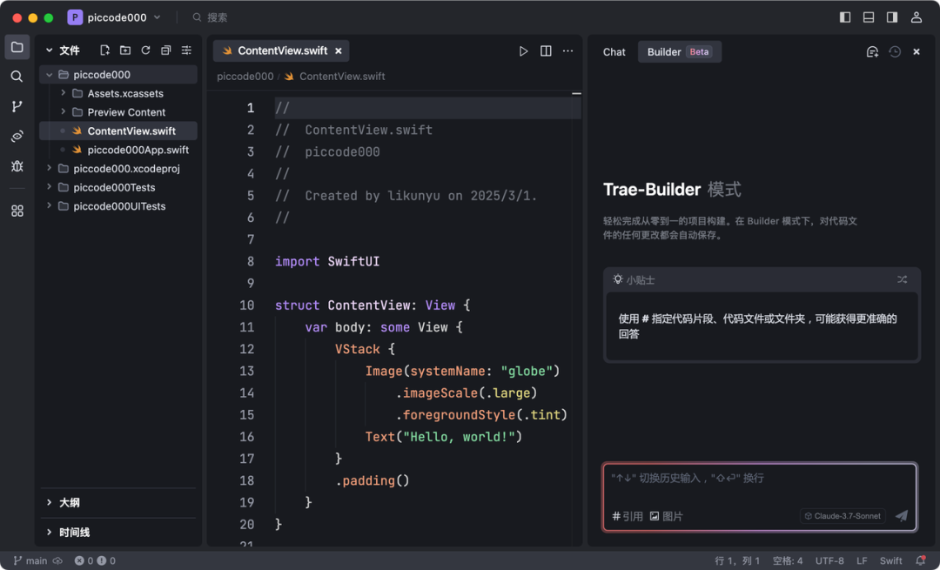Image resolution: width=940 pixels, height=570 pixels.
Task: Open the remote connection sidebar icon
Action: [x=17, y=136]
